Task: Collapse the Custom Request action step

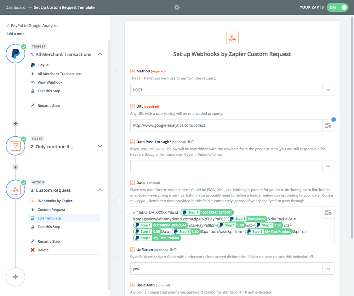Action: (x=100, y=190)
